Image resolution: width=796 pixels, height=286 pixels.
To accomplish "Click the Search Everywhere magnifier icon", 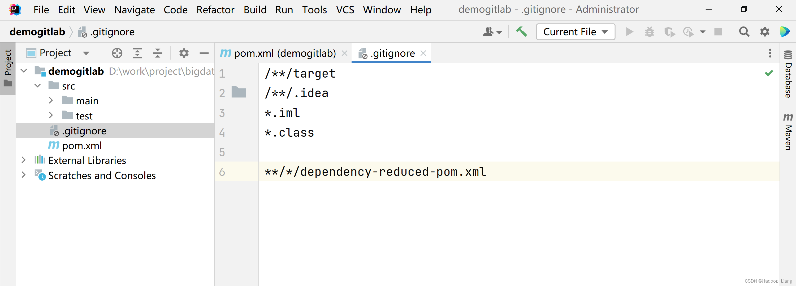I will coord(744,32).
